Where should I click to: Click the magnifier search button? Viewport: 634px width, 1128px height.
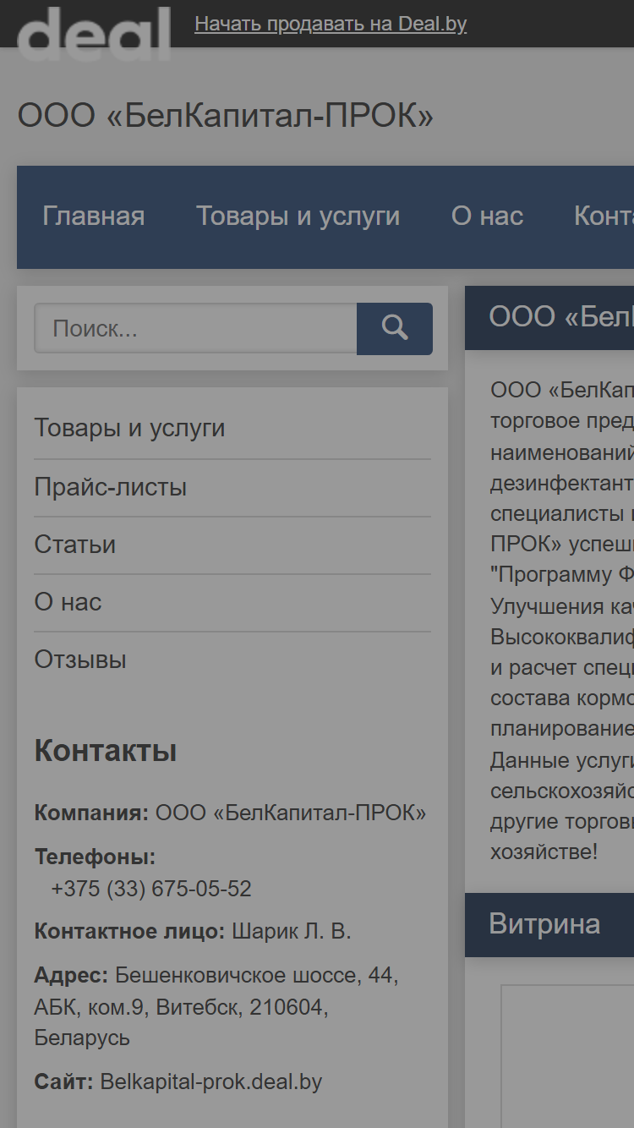pos(395,328)
